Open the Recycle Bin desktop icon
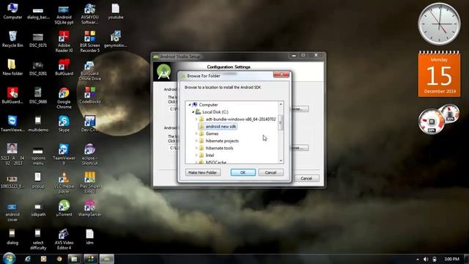The image size is (469, 264). click(12, 39)
